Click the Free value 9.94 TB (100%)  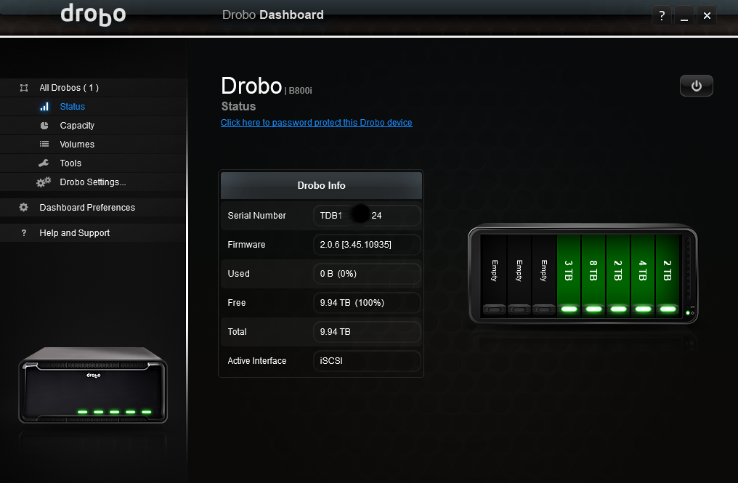(x=352, y=303)
